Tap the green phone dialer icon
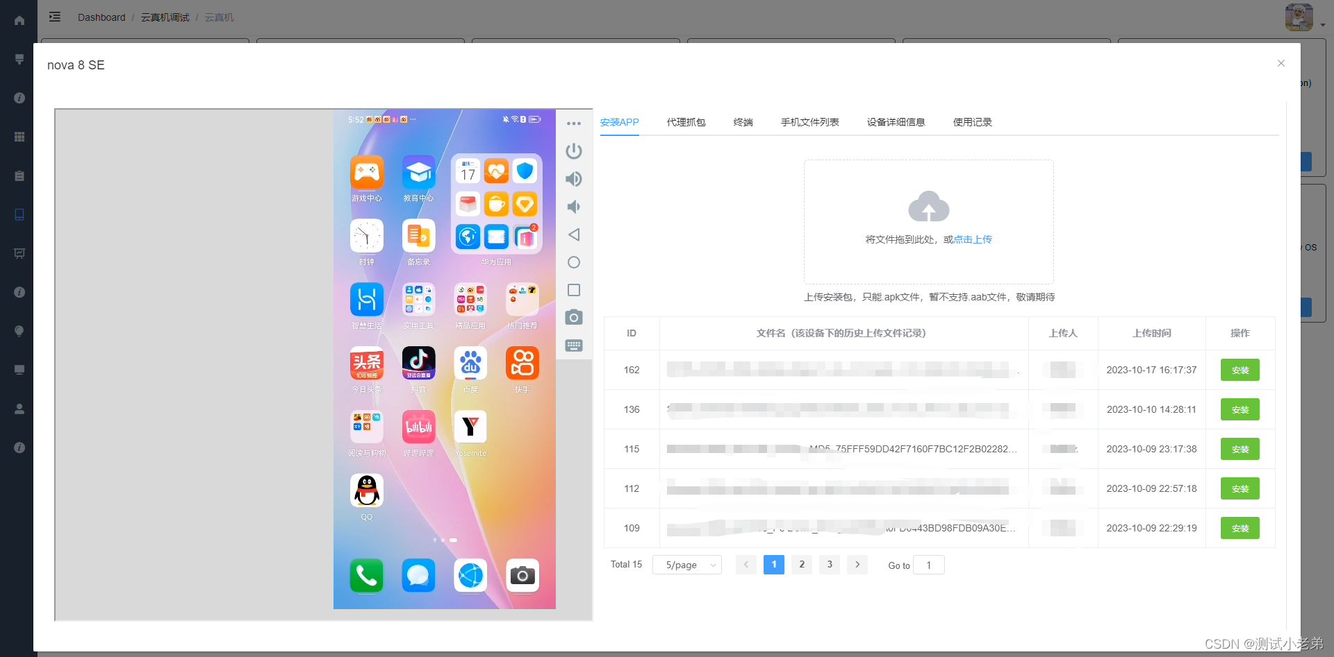Image resolution: width=1334 pixels, height=657 pixels. [x=367, y=576]
